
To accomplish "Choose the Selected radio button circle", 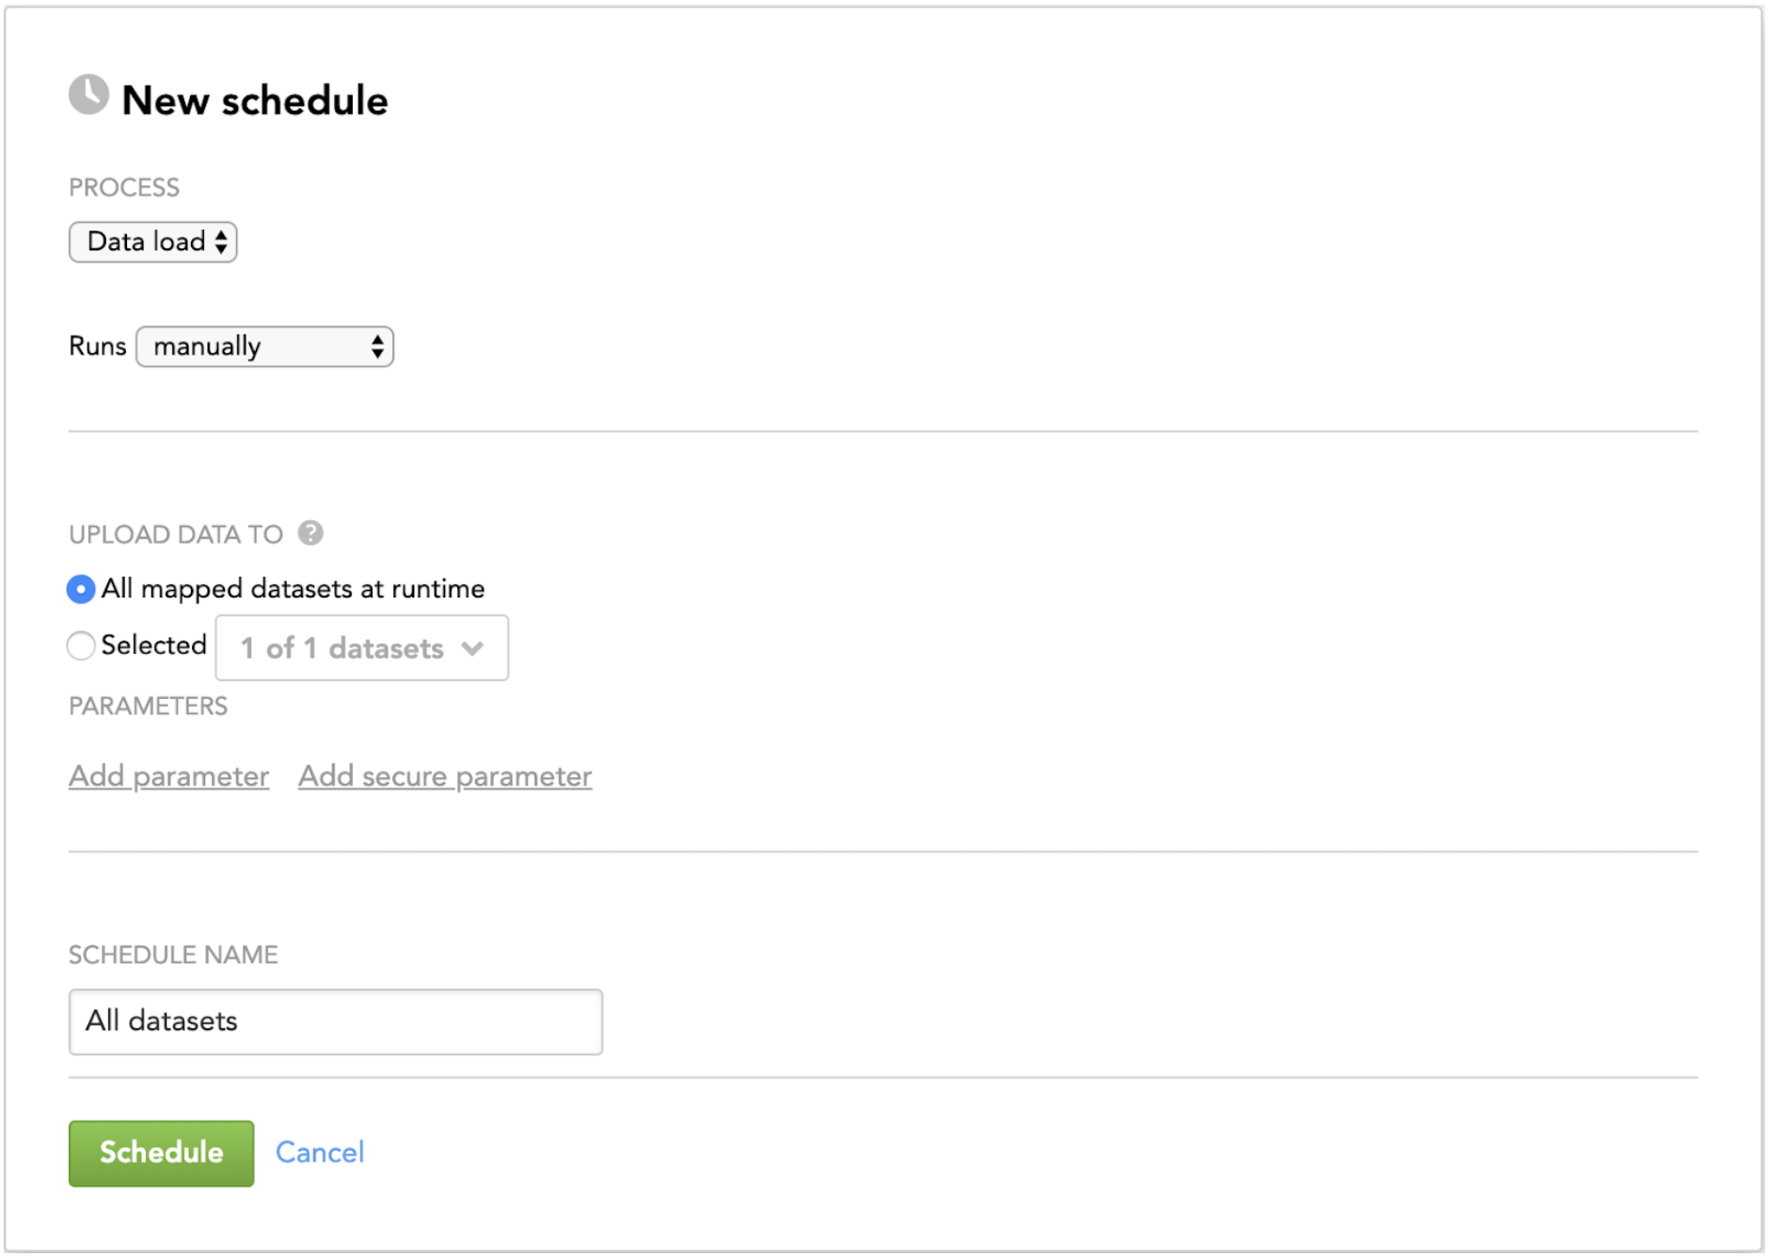I will [x=81, y=645].
